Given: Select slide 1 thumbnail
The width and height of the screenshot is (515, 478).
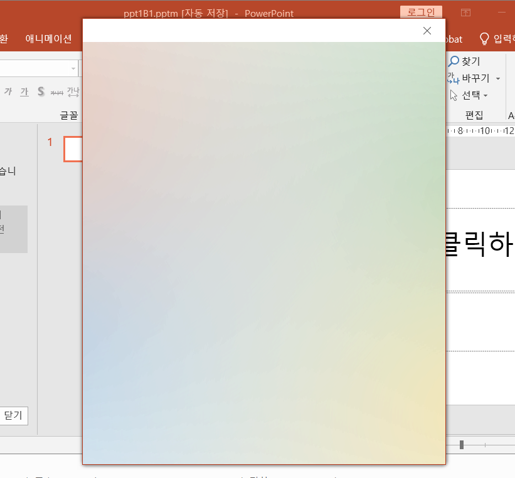Looking at the screenshot, I should click(73, 149).
